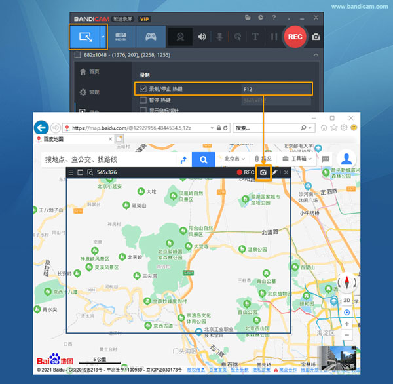The height and width of the screenshot is (384, 393).
Task: Collapse the Bandicam settings panel chevron
Action: coord(316,55)
